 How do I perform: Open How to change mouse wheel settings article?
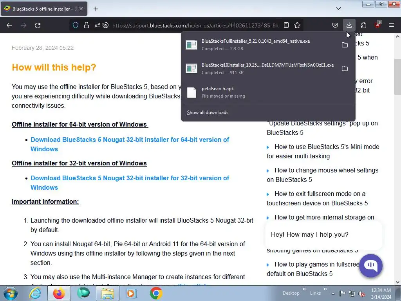point(322,175)
